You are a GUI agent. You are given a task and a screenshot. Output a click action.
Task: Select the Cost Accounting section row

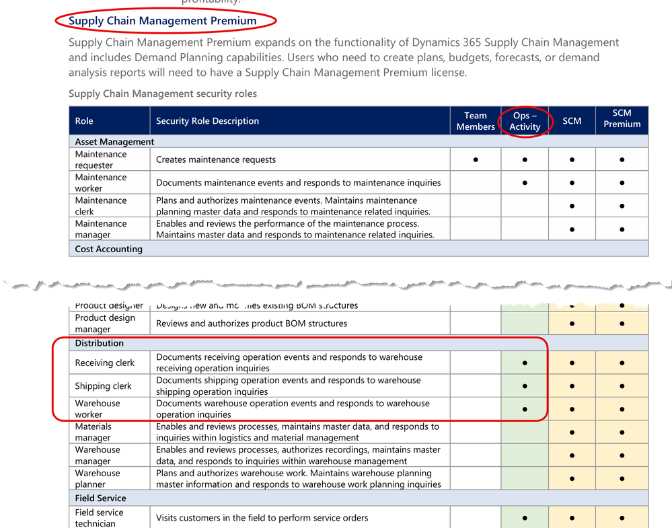click(x=359, y=249)
